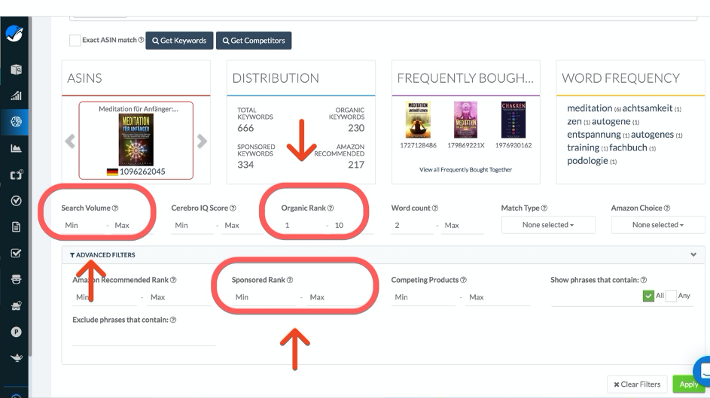Open the bracket frame sidebar tool
Viewport: 710px width, 398px height.
(x=16, y=175)
